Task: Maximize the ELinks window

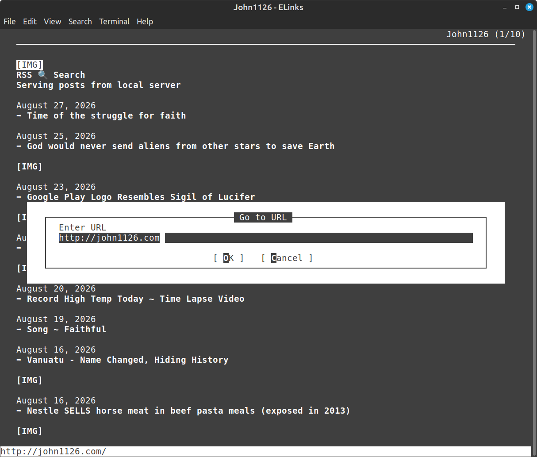Action: (x=517, y=8)
